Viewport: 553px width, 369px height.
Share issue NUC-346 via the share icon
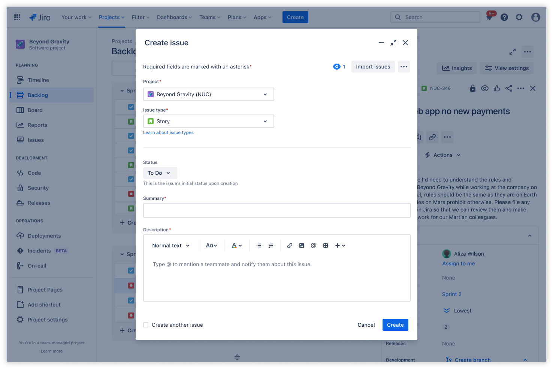pyautogui.click(x=509, y=88)
